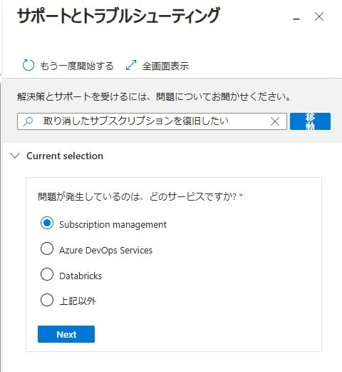This screenshot has width=342, height=372.
Task: Click the restart circular arrow icon
Action: click(28, 65)
